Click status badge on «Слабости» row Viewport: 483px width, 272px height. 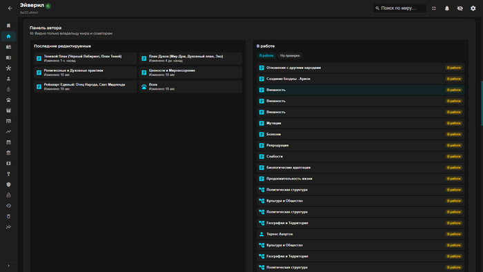(x=454, y=157)
